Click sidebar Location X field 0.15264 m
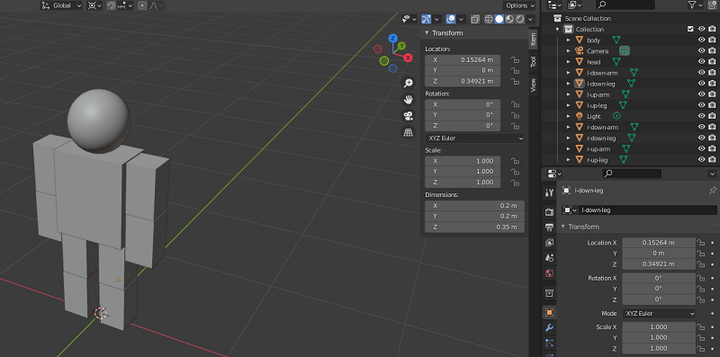The width and height of the screenshot is (720, 357). 463,59
